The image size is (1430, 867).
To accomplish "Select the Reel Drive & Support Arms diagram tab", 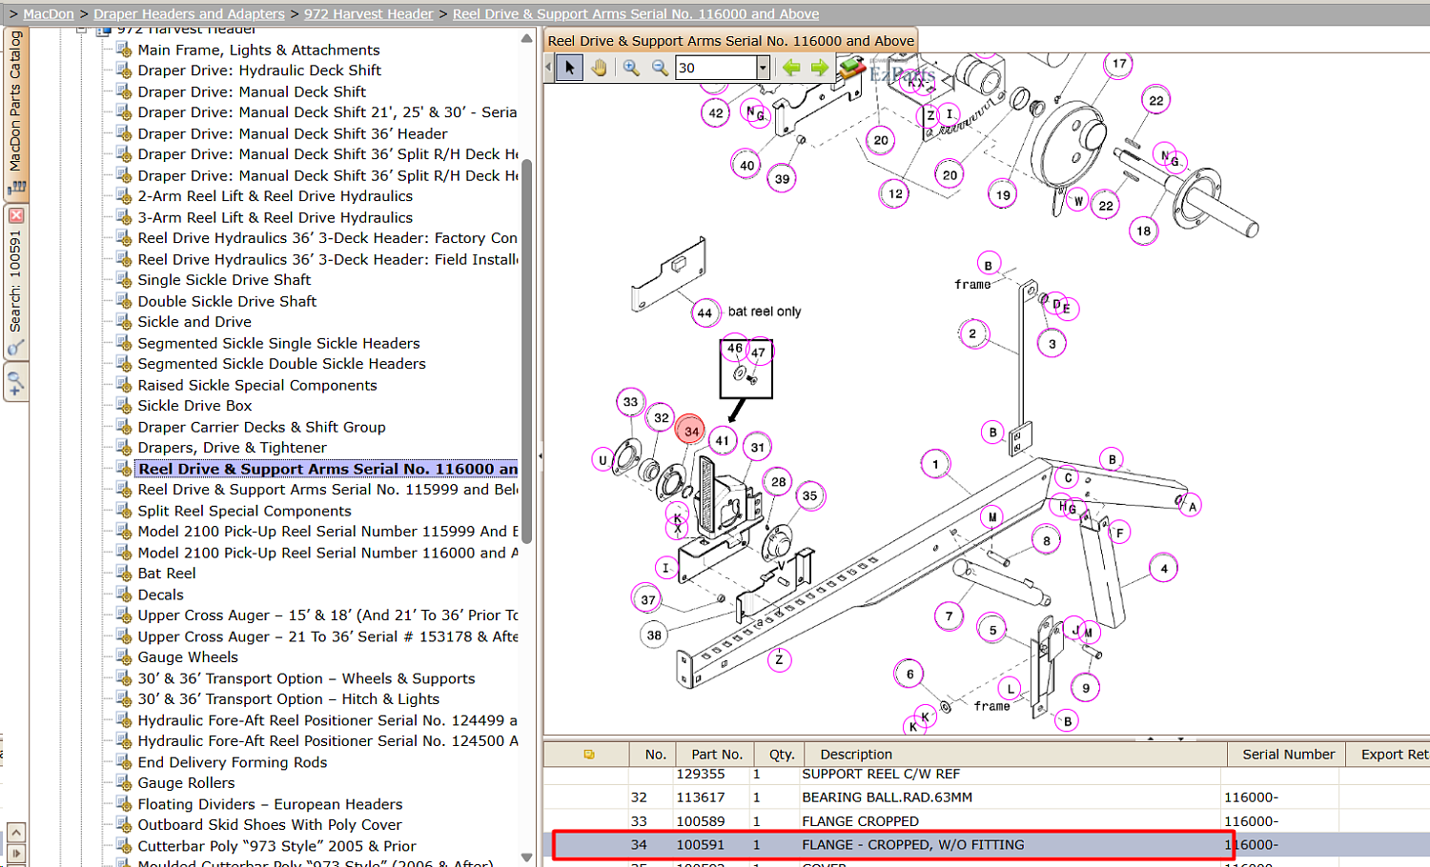I will (730, 41).
